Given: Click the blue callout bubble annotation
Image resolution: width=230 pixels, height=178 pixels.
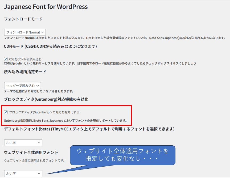Looking at the screenshot, I should (122, 155).
